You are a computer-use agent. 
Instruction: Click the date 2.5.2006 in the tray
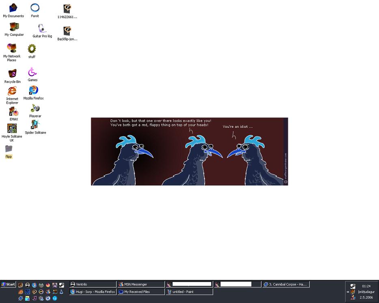pos(366,297)
